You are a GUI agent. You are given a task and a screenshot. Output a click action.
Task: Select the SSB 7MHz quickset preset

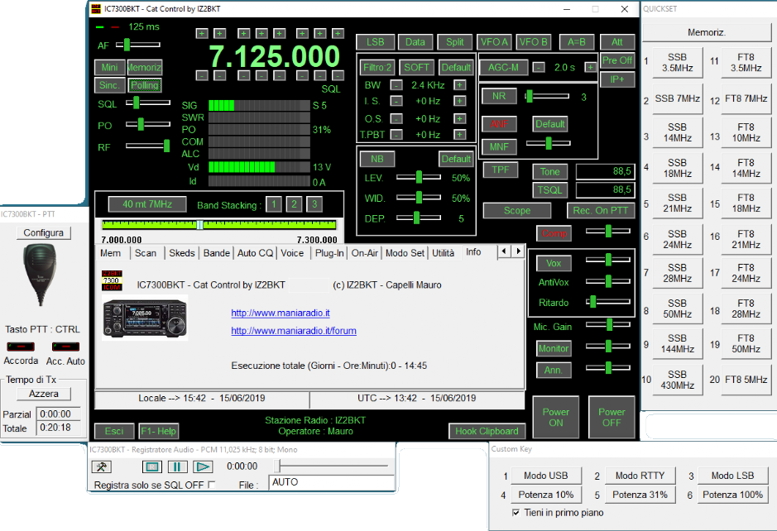tap(677, 99)
